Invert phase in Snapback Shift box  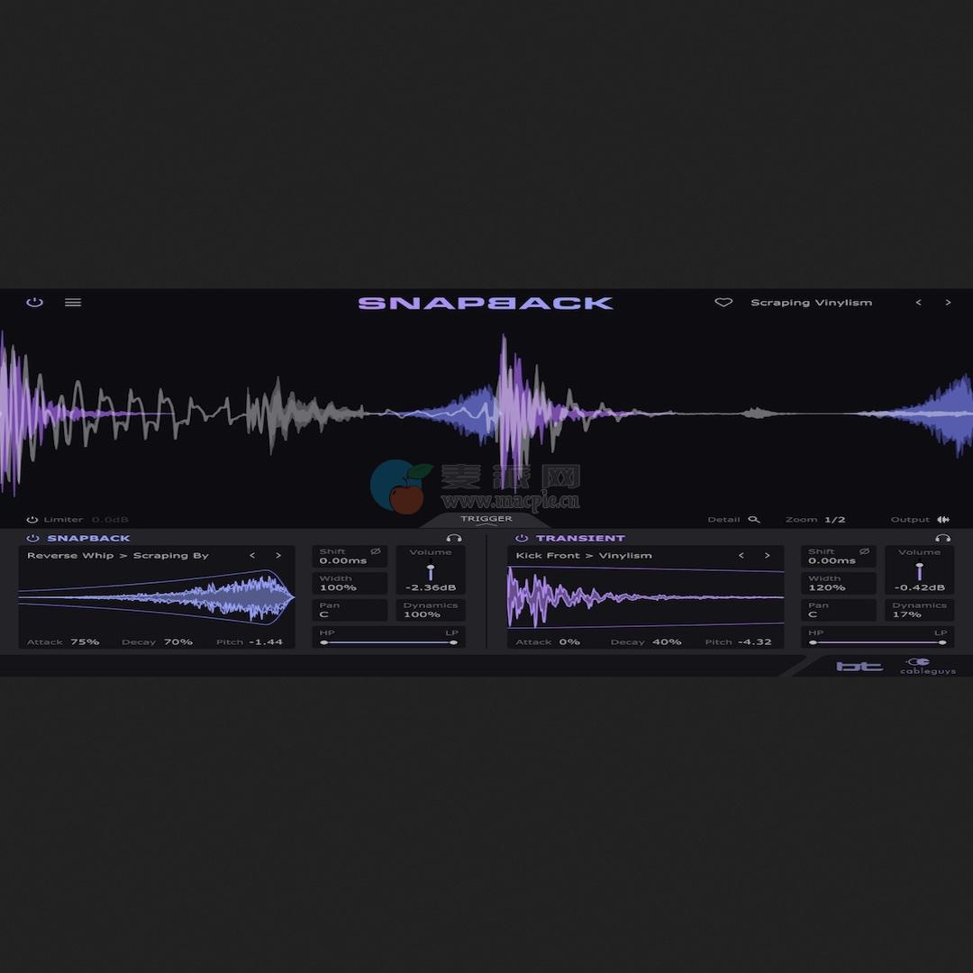click(376, 551)
